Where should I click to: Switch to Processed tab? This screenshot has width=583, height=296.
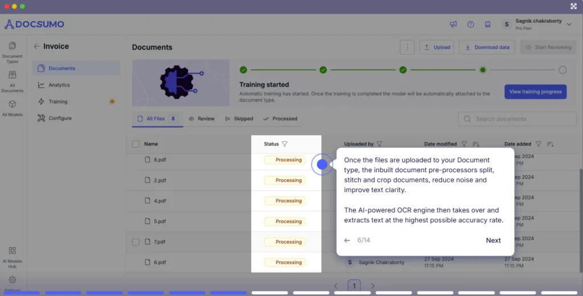tap(280, 119)
